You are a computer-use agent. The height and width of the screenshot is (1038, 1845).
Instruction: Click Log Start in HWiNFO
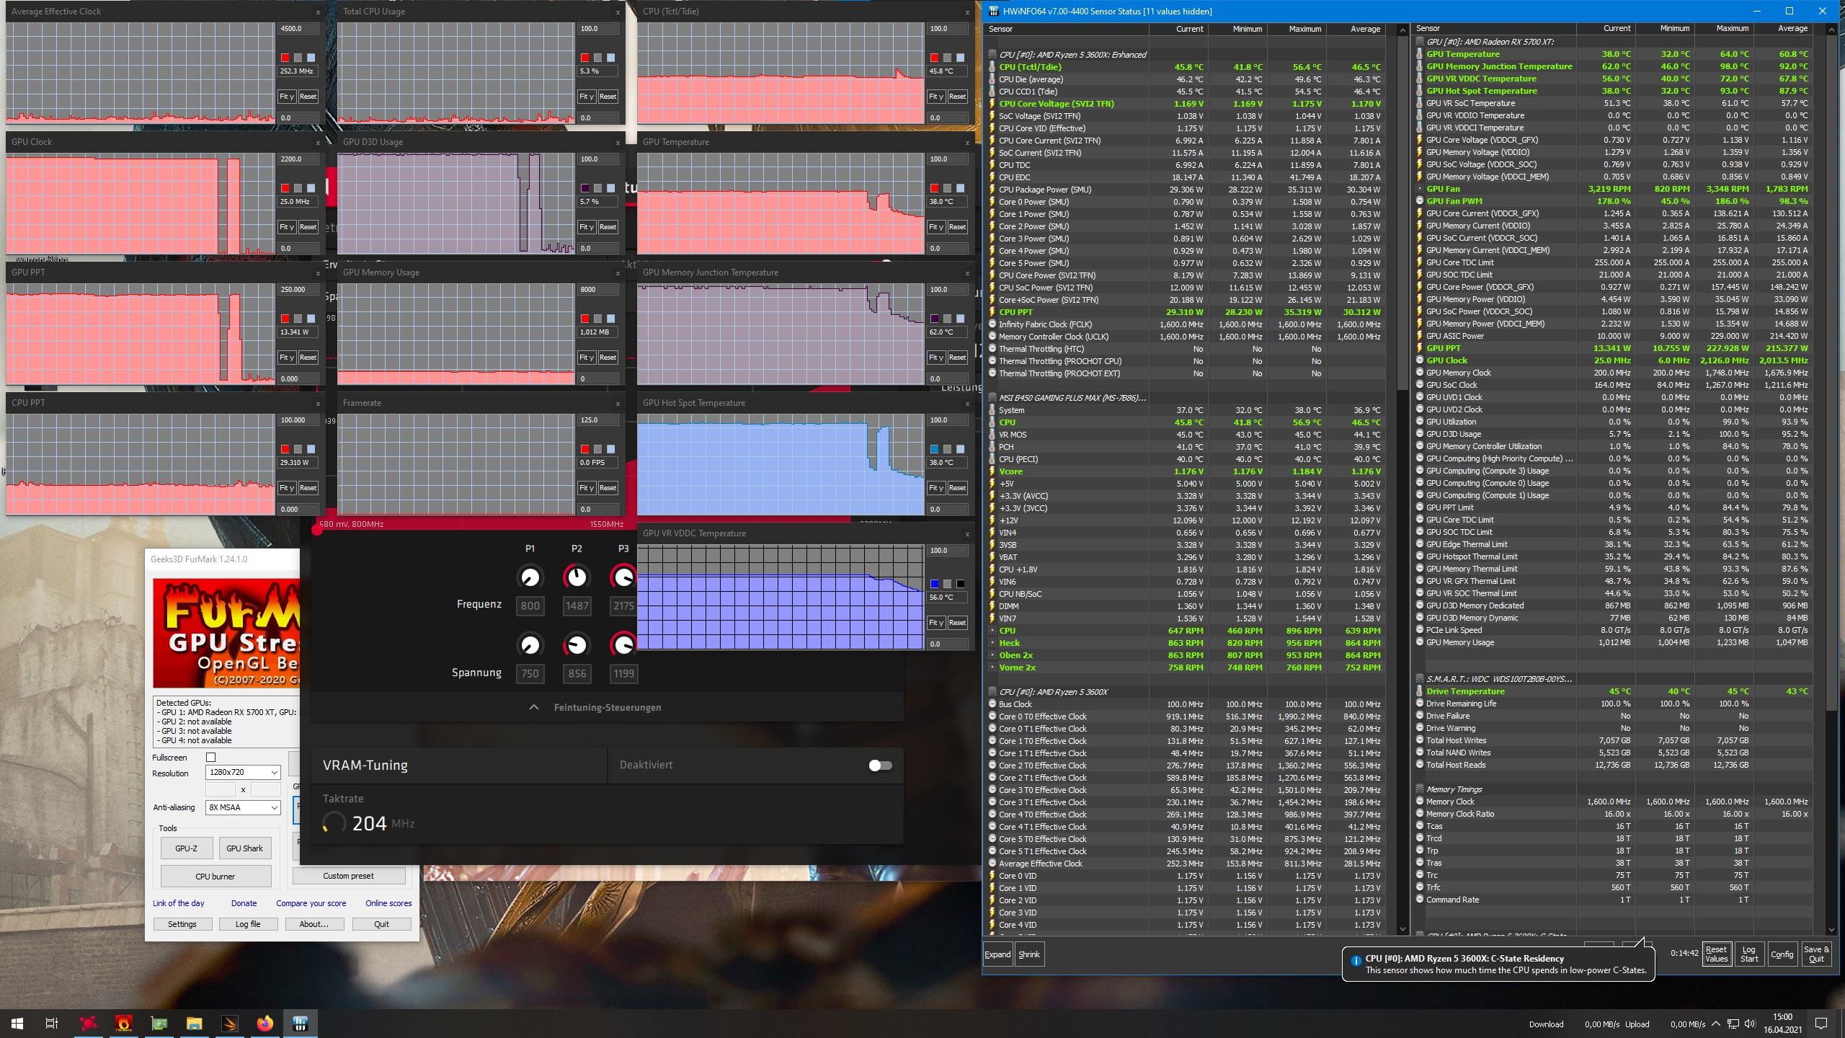(1749, 954)
